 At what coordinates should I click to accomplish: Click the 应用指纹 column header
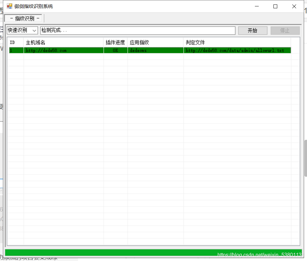(156, 42)
